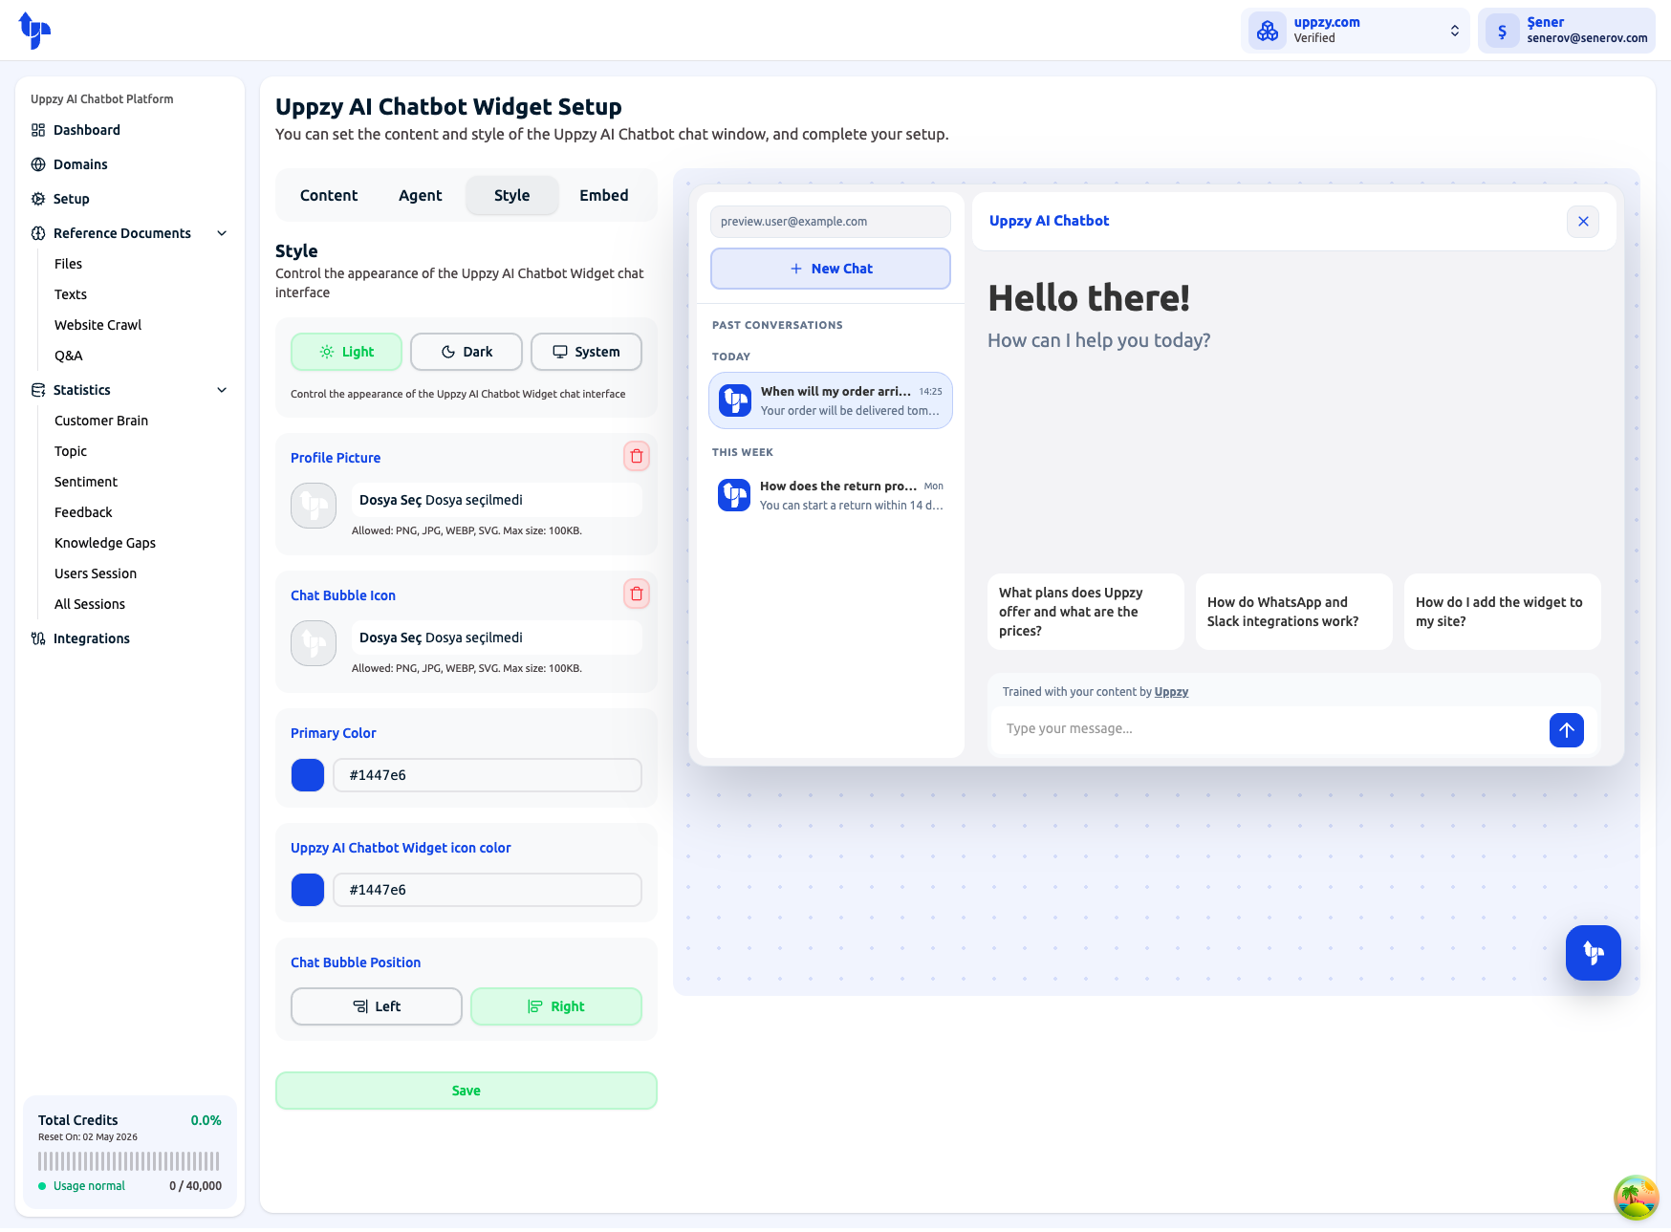The height and width of the screenshot is (1232, 1671).
Task: Switch to the Embed tab
Action: (x=604, y=195)
